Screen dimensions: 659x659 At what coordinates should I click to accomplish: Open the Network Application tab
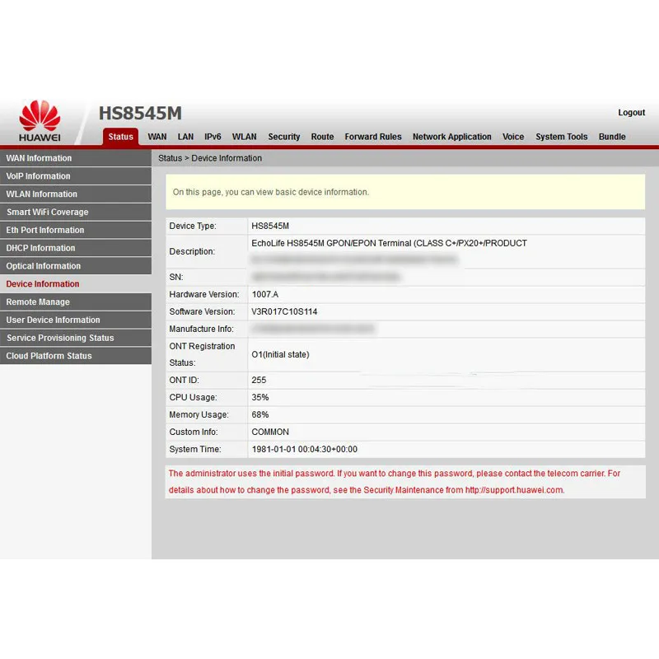(452, 137)
